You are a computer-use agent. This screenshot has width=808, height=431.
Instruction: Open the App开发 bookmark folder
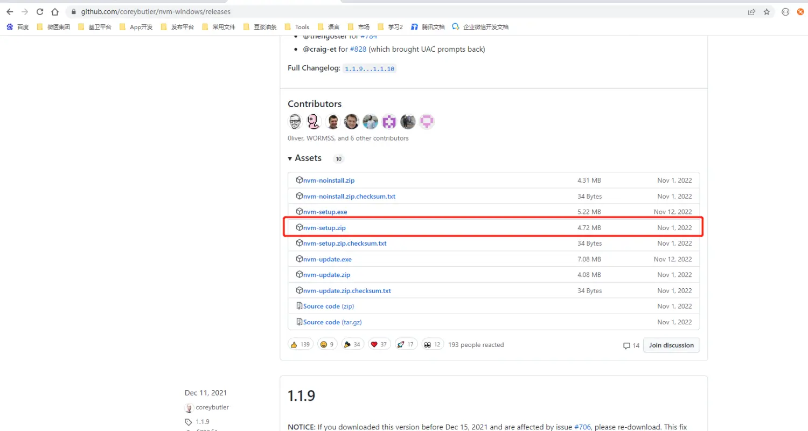click(x=136, y=27)
